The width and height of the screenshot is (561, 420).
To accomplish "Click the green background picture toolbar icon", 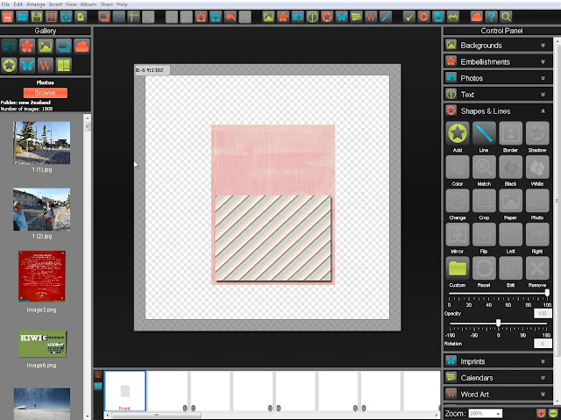I will tap(268, 17).
